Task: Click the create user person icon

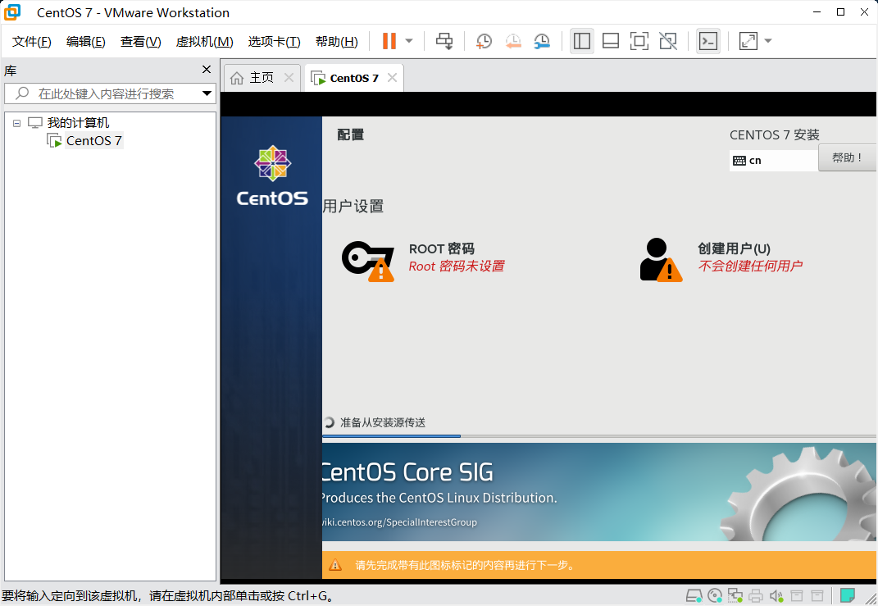Action: pyautogui.click(x=661, y=260)
